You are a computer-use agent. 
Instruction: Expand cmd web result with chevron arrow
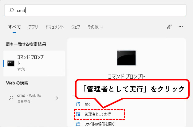tap(57, 98)
